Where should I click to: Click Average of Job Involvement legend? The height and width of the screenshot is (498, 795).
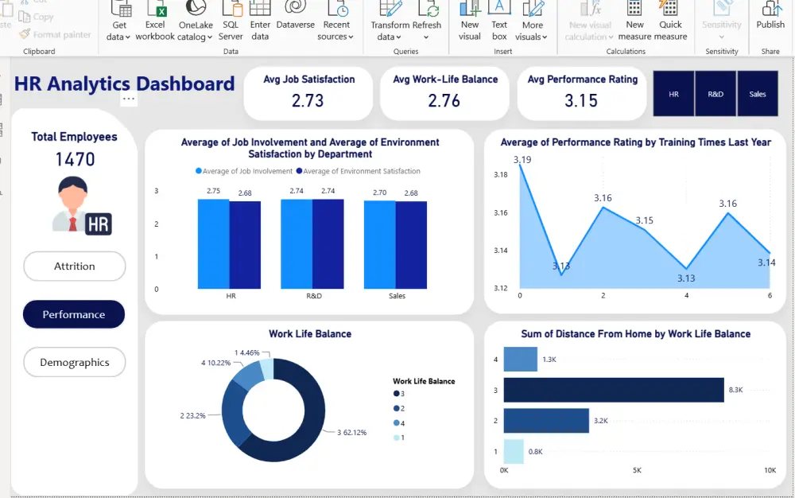click(x=244, y=171)
